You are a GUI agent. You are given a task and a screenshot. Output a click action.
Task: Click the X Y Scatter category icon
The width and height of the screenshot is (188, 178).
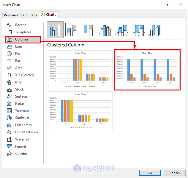pyautogui.click(x=9, y=75)
